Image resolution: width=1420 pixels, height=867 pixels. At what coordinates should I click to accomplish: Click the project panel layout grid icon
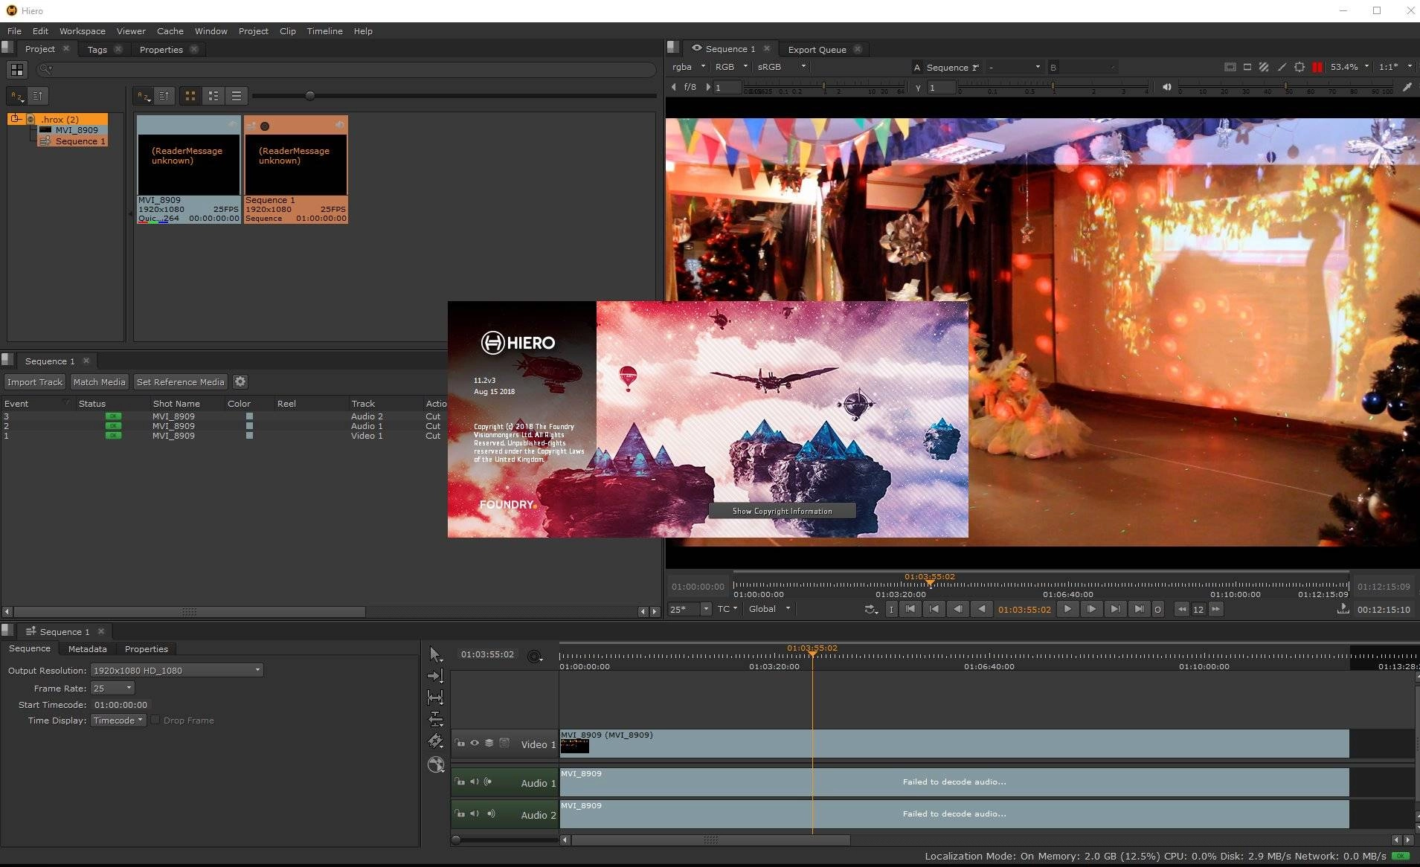click(16, 70)
